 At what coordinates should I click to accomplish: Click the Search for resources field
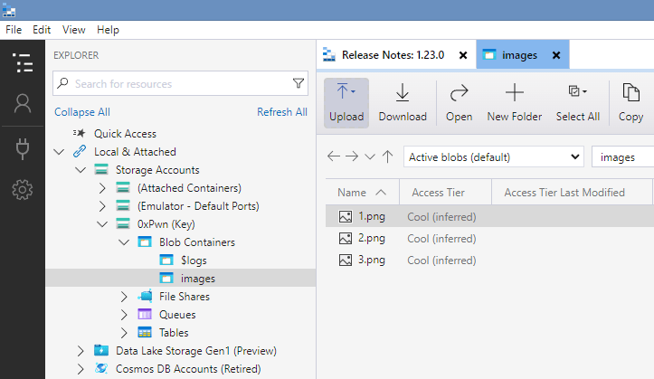176,84
